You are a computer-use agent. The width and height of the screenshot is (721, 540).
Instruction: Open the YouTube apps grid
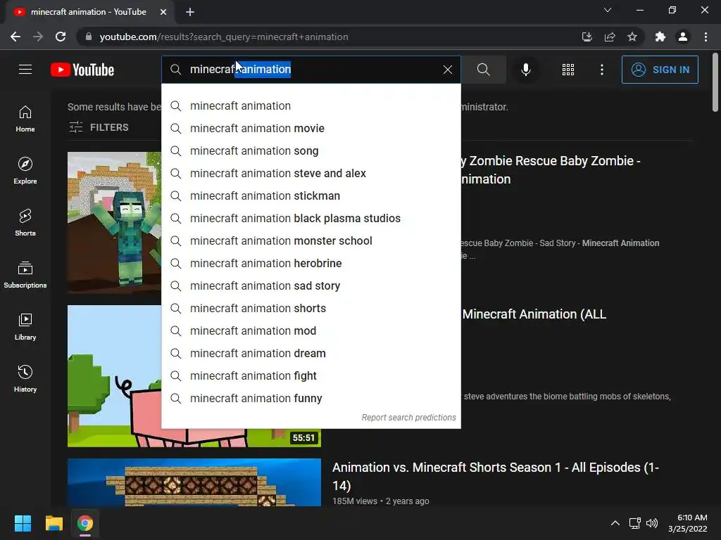pos(568,70)
